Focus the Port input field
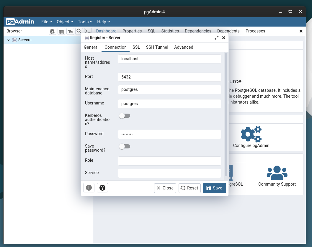 [x=169, y=77]
